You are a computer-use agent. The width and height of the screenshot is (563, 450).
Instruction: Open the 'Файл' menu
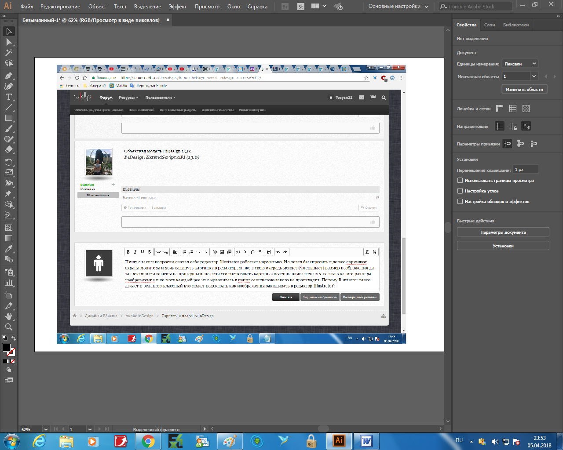[27, 7]
